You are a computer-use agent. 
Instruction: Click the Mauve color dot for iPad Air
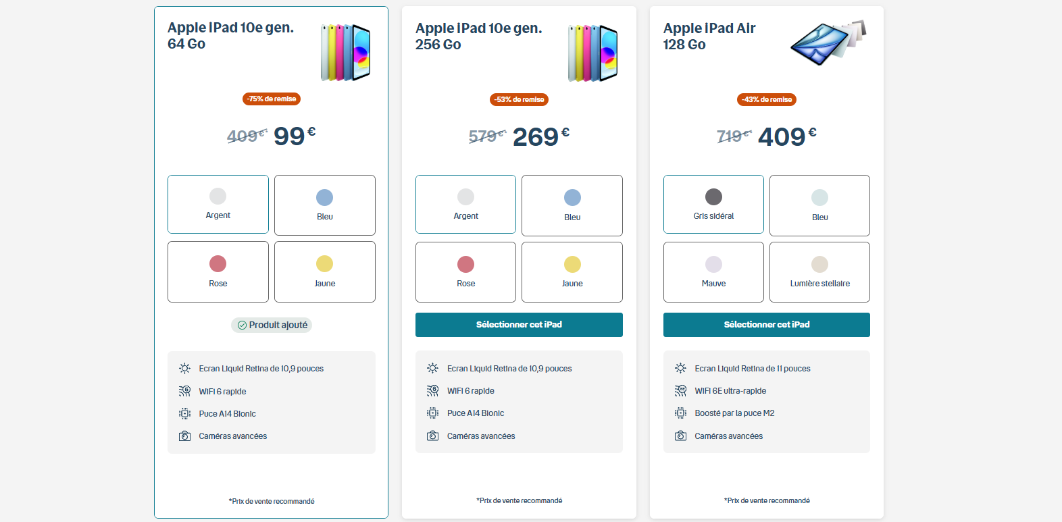[713, 264]
